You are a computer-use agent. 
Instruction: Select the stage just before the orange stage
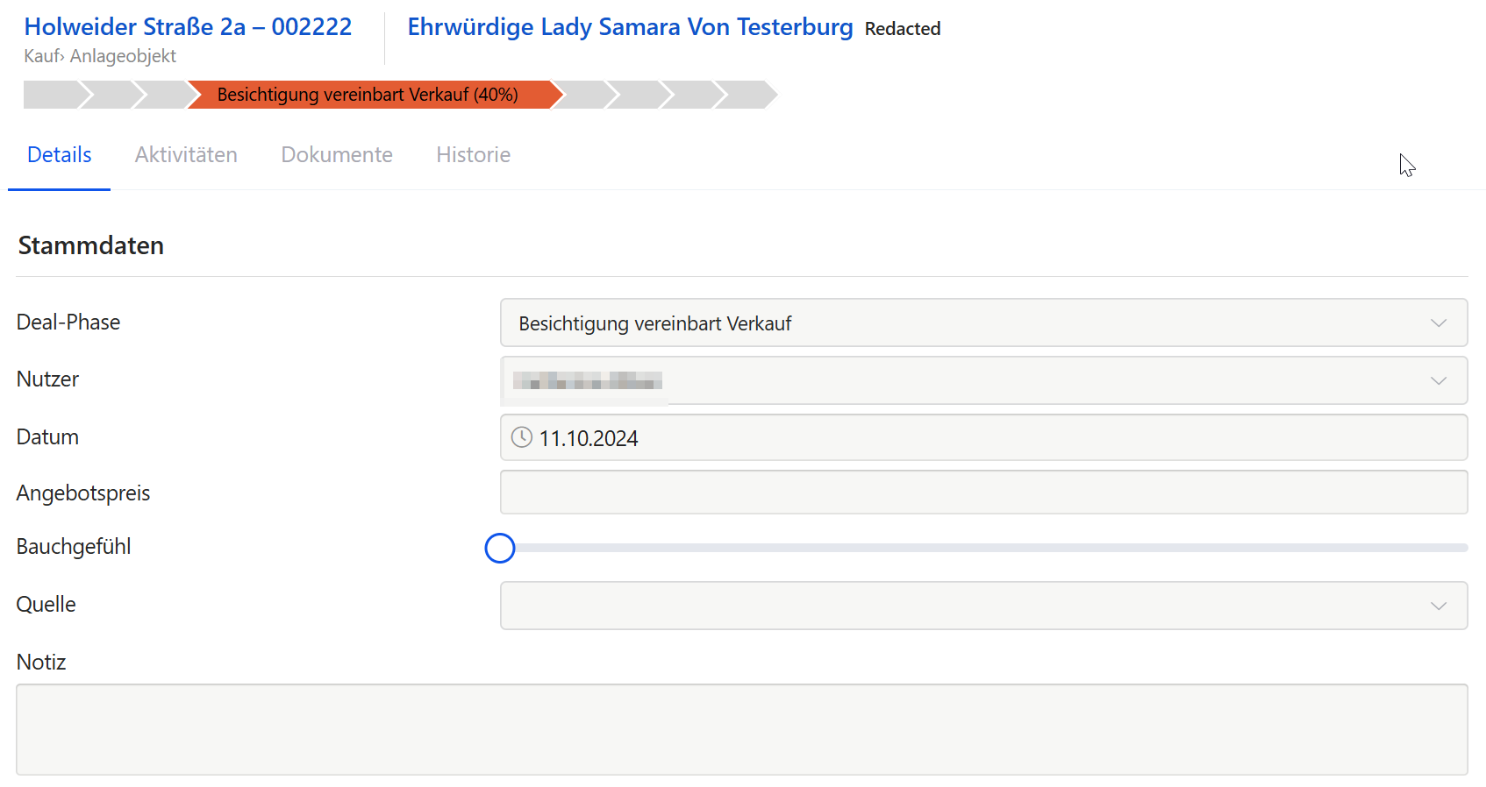162,95
